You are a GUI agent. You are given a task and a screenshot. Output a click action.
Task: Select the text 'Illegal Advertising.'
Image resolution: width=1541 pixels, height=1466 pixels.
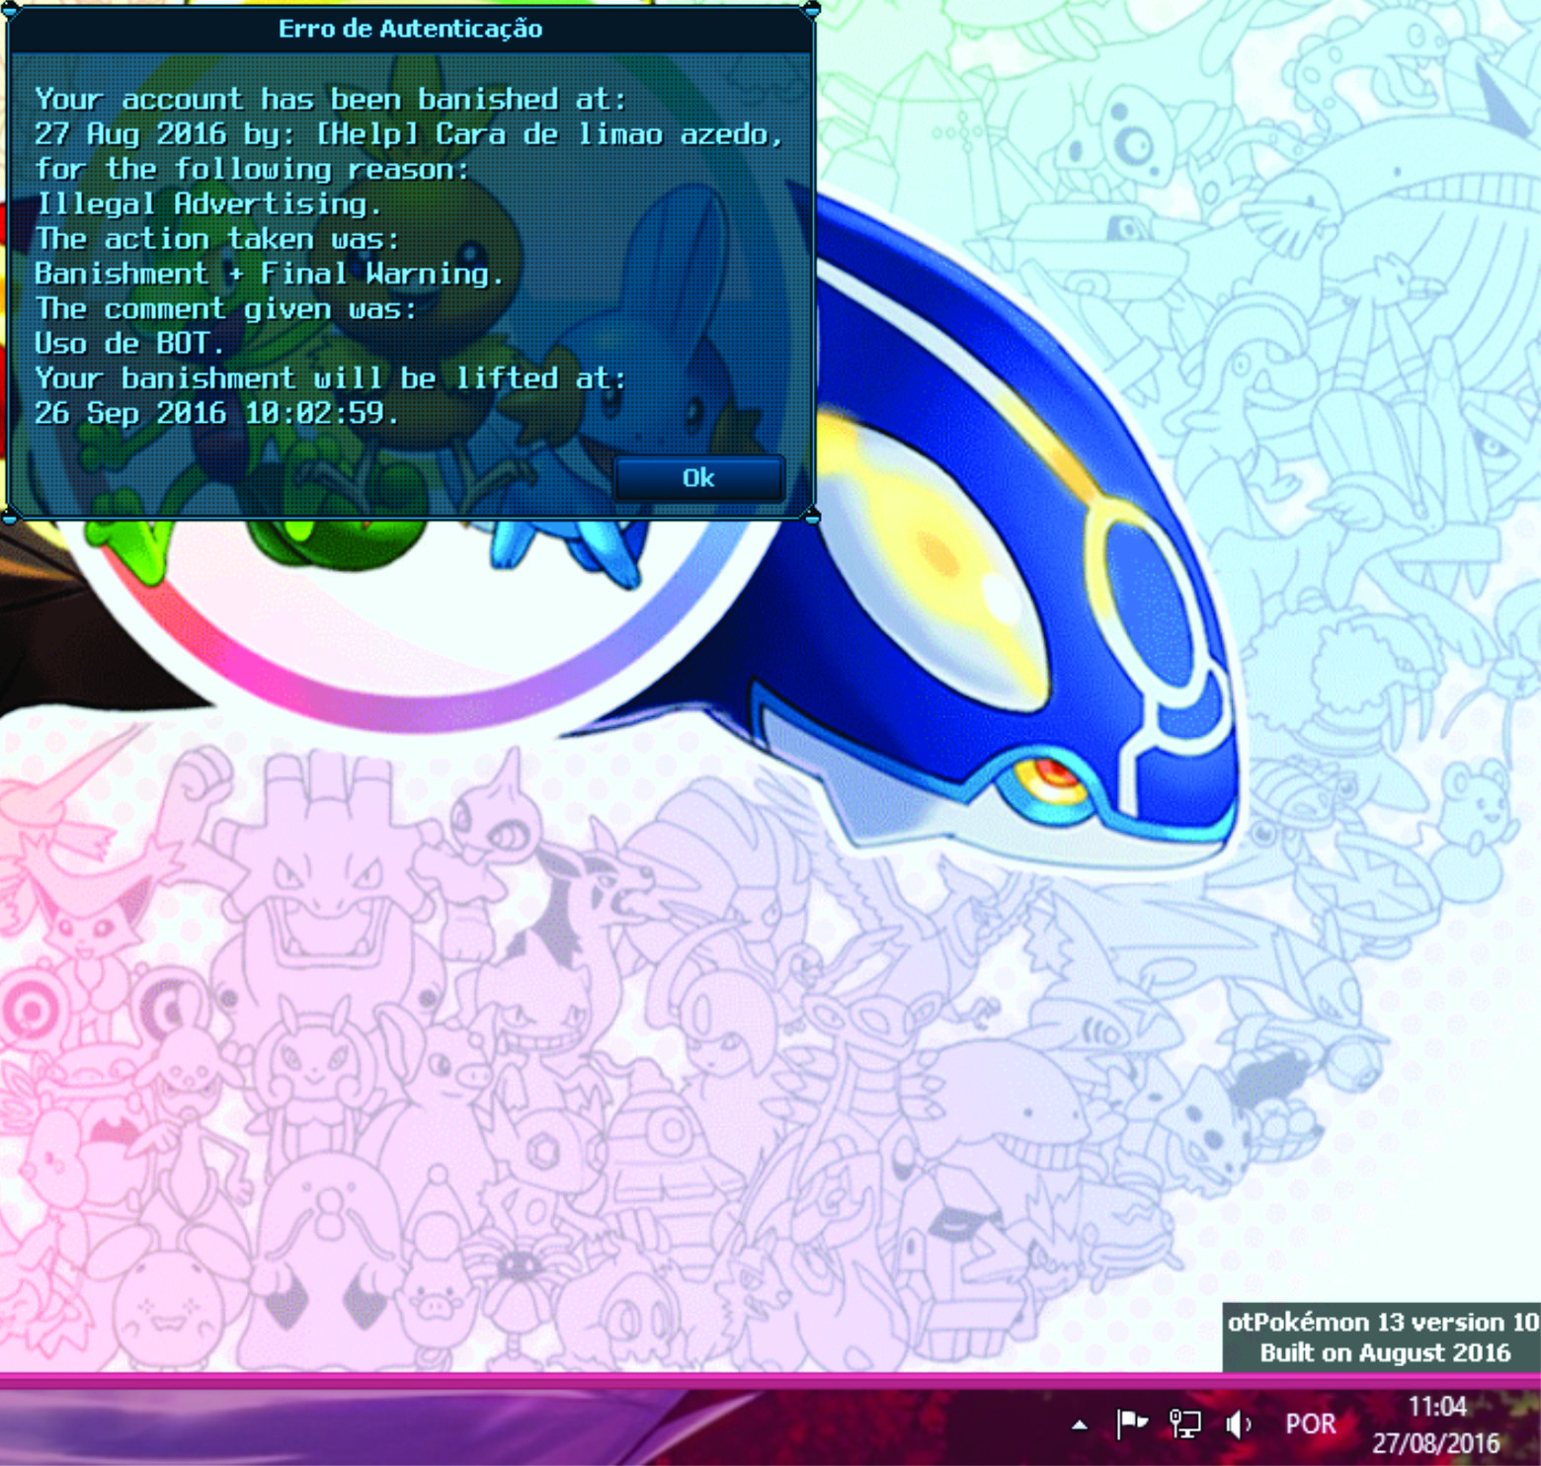(x=208, y=204)
